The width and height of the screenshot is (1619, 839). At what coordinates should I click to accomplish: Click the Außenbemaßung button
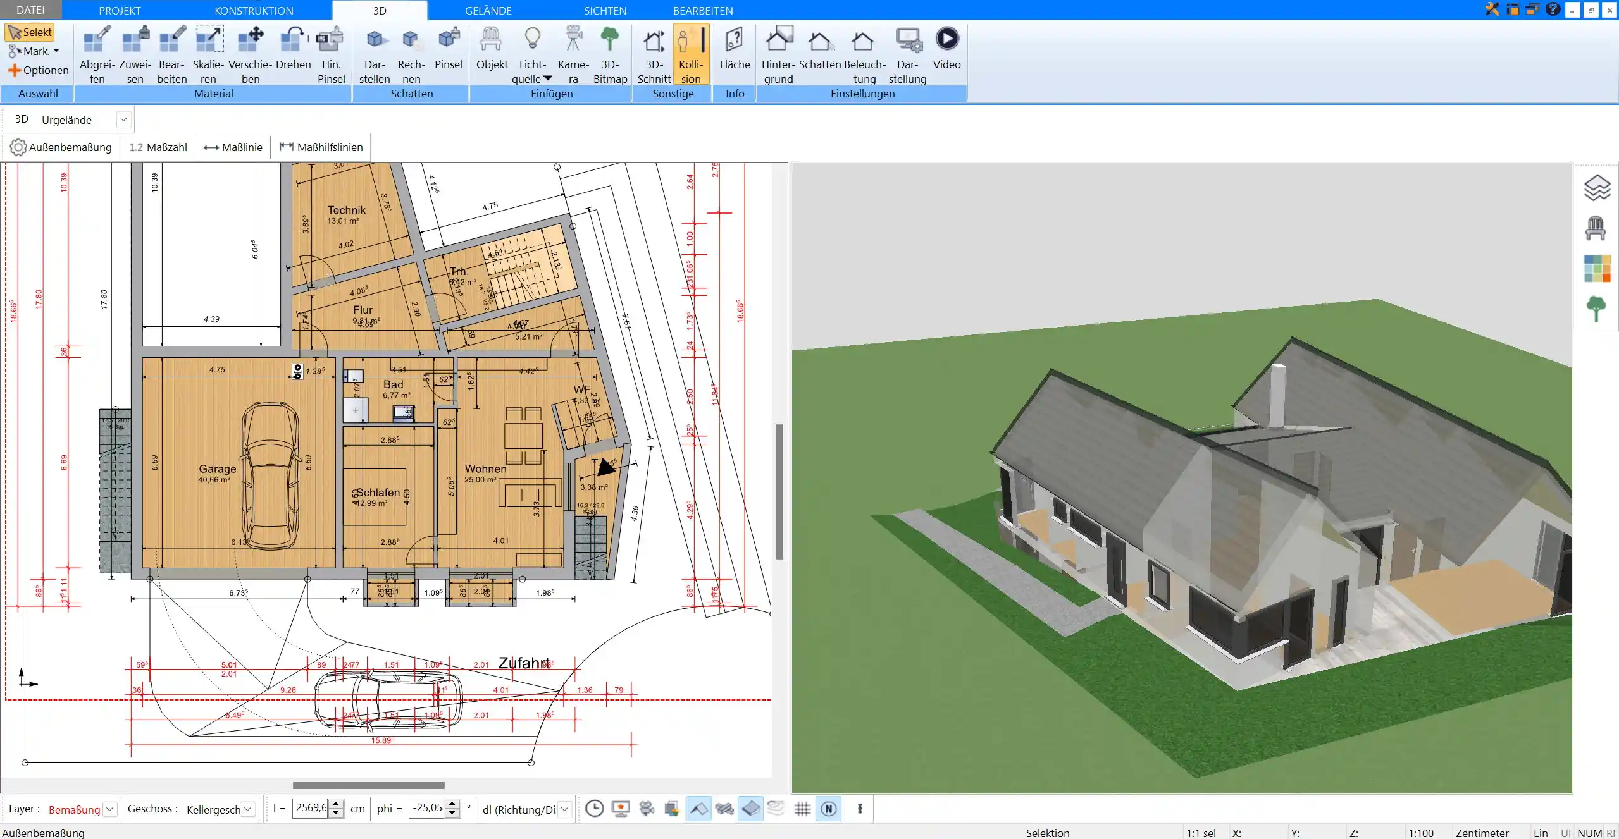point(61,147)
